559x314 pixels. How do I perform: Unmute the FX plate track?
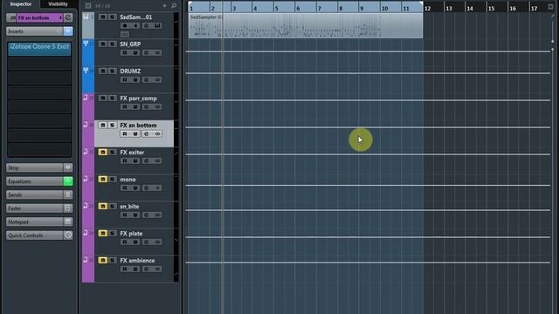(x=103, y=233)
